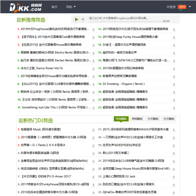Image resolution: width=196 pixels, height=196 pixels.
Task: Download recommended track 3 【狂浪2019】House
Action: pos(94,45)
